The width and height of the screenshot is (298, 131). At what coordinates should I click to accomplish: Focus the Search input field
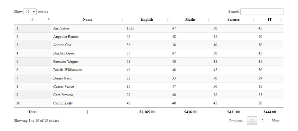(262, 12)
